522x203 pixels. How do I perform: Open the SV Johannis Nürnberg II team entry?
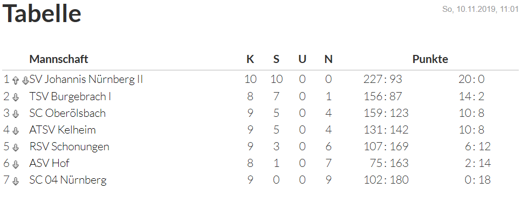click(x=86, y=79)
